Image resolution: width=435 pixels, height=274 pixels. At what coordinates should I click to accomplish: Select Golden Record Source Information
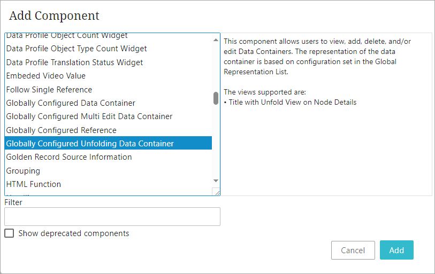(x=69, y=157)
